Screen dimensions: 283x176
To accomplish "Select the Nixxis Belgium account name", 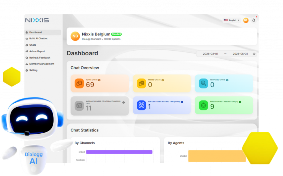I will coord(96,34).
